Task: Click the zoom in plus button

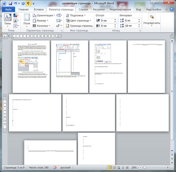Action: click(x=168, y=167)
